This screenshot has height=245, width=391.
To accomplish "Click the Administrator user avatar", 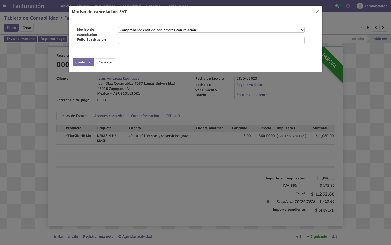I will coord(360,6).
